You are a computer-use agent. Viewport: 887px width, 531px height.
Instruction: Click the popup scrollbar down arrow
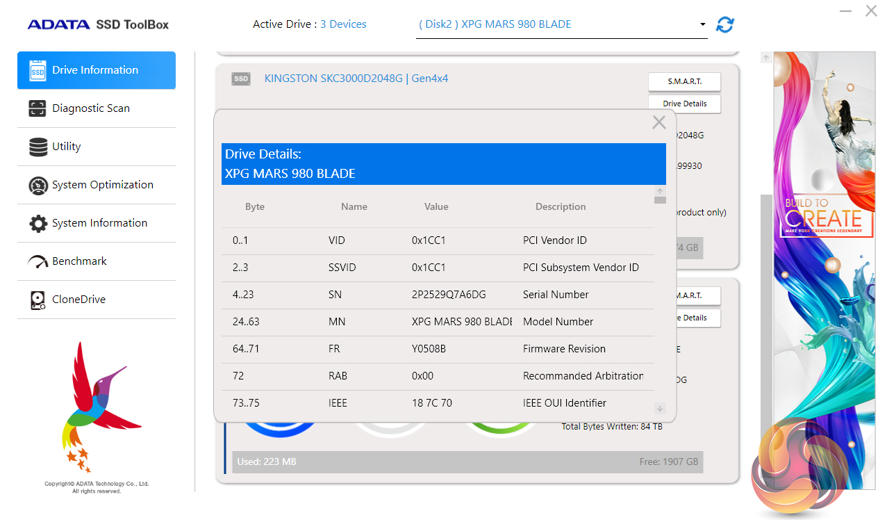point(660,409)
